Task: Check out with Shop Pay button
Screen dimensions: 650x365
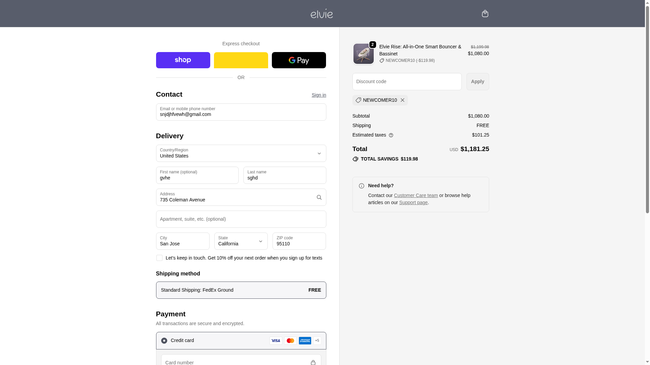Action: click(183, 60)
